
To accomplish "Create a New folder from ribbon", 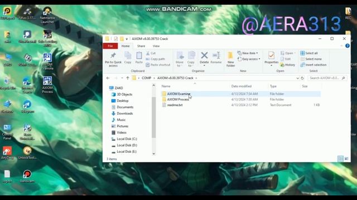I will point(230,59).
